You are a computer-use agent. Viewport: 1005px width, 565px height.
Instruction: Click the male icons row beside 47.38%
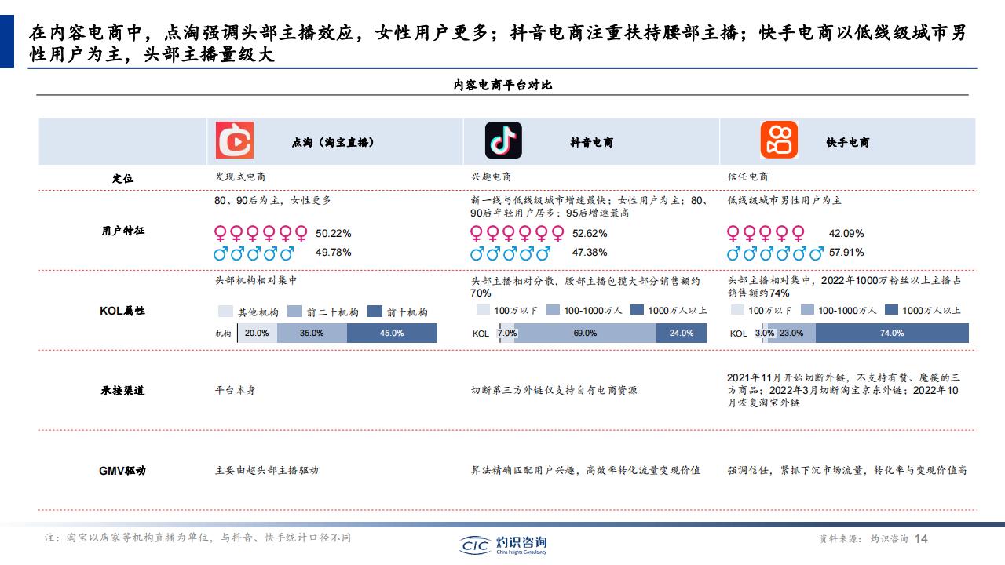pyautogui.click(x=511, y=253)
